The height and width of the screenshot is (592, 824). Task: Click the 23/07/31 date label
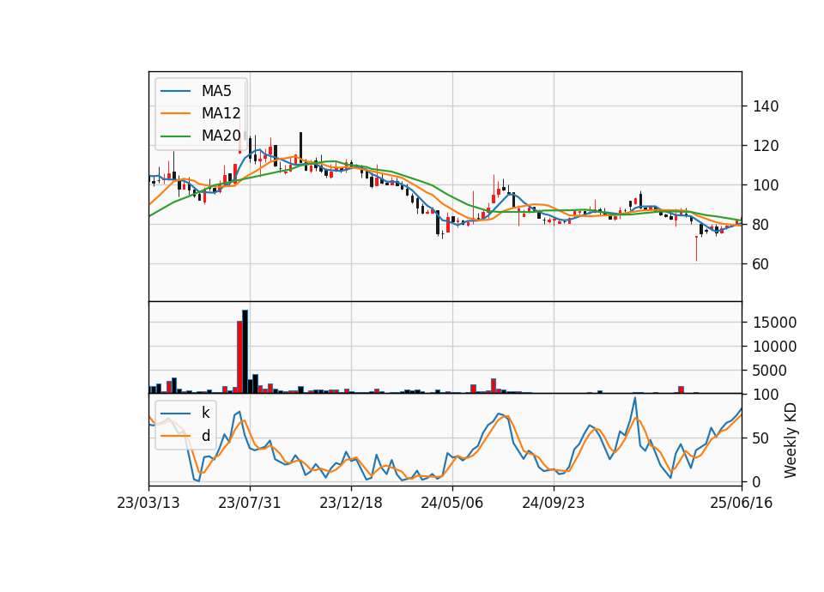click(250, 503)
